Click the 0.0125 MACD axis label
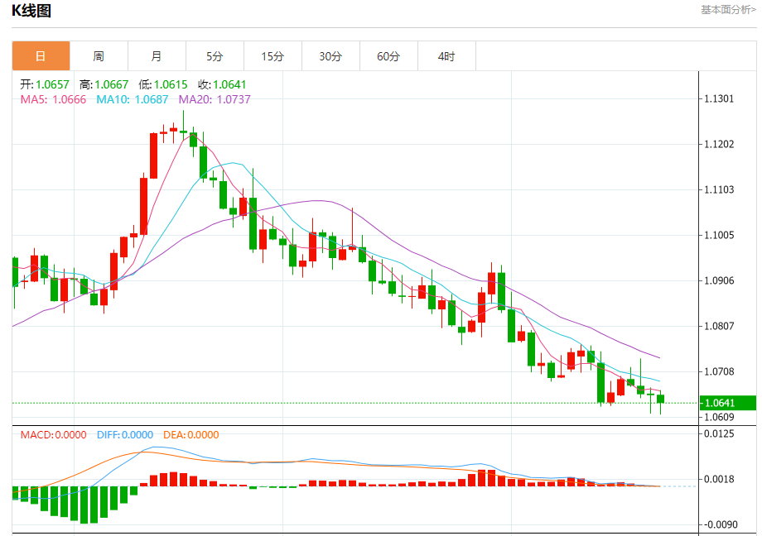The width and height of the screenshot is (762, 536). point(719,433)
